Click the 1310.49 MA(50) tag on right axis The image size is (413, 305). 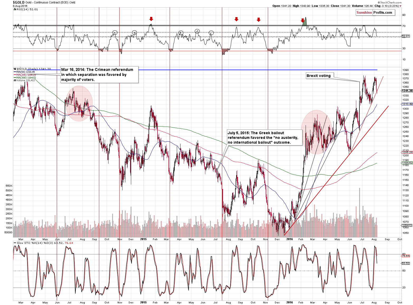click(407, 104)
